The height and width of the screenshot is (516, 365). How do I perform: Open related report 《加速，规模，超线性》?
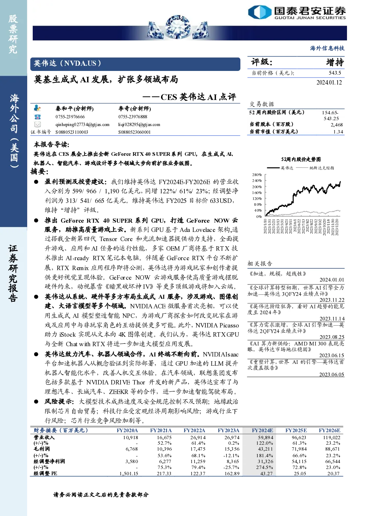click(x=278, y=274)
